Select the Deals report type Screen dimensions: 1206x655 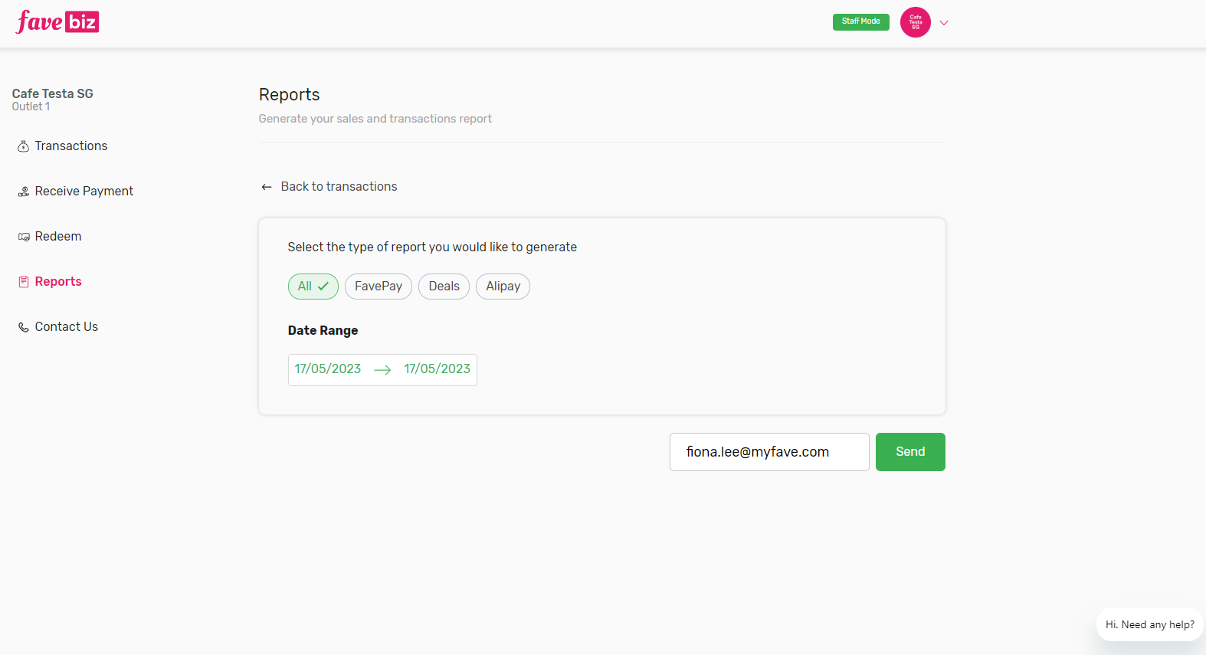444,287
